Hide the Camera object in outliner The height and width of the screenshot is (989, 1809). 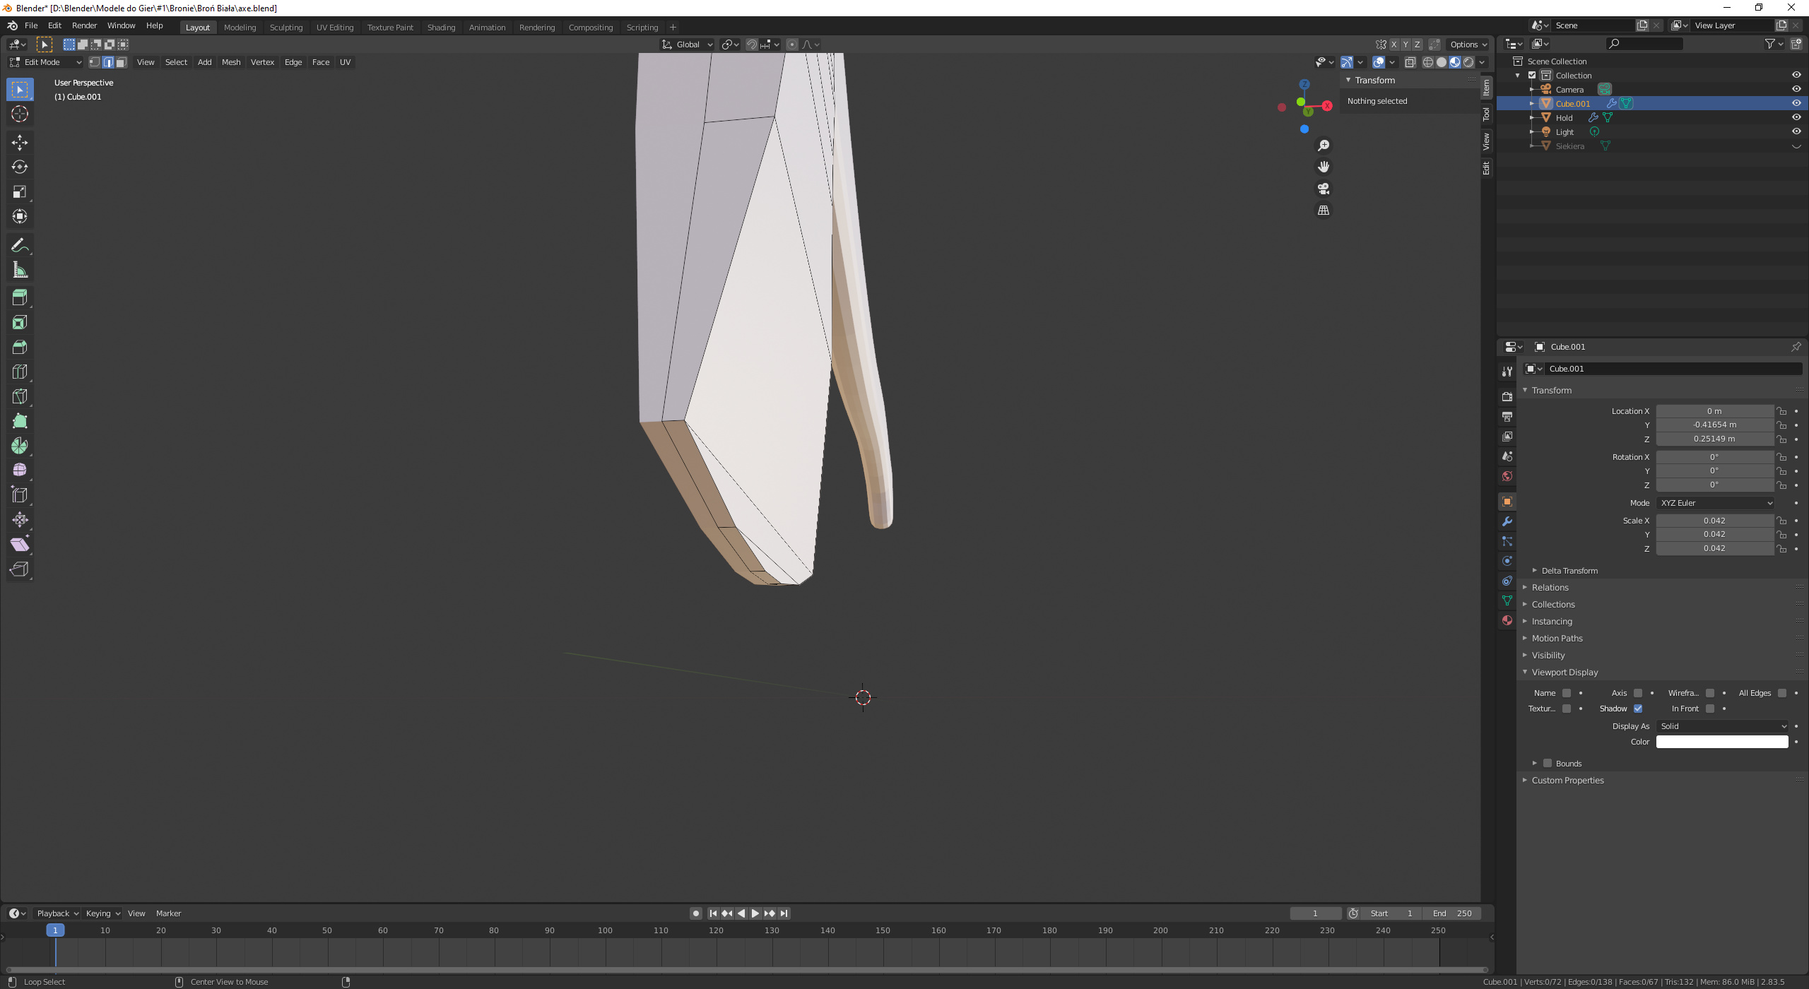(x=1796, y=89)
